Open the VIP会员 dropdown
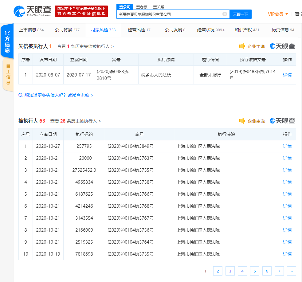 pyautogui.click(x=278, y=14)
